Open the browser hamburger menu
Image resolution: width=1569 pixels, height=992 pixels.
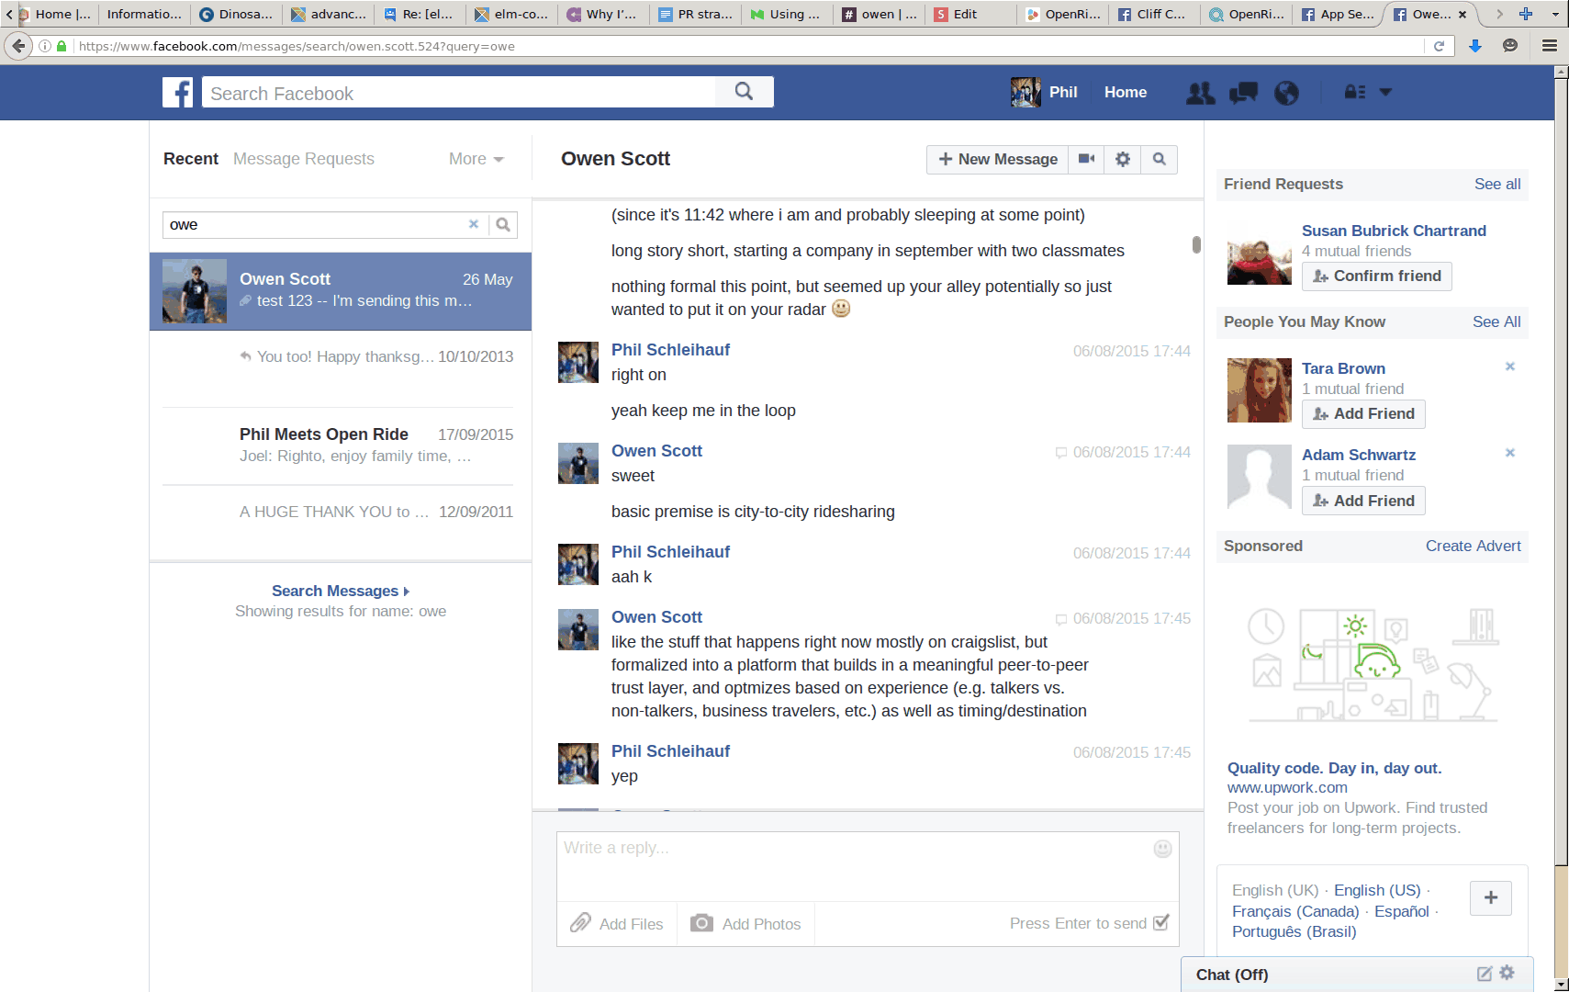[1550, 46]
